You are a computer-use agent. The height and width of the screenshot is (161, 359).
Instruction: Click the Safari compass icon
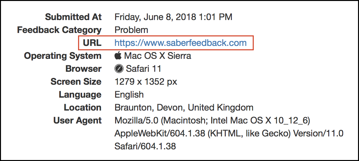click(x=119, y=69)
